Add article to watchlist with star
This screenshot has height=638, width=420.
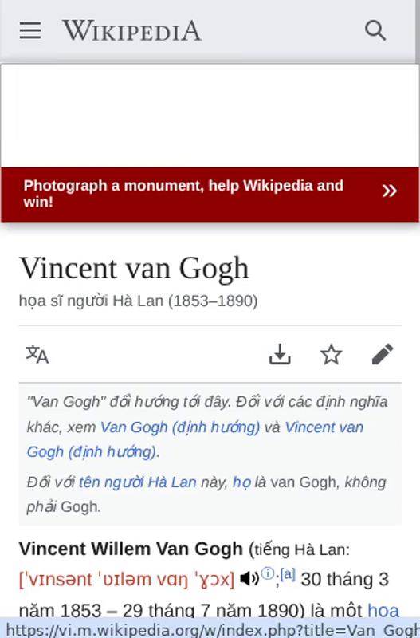pos(331,354)
